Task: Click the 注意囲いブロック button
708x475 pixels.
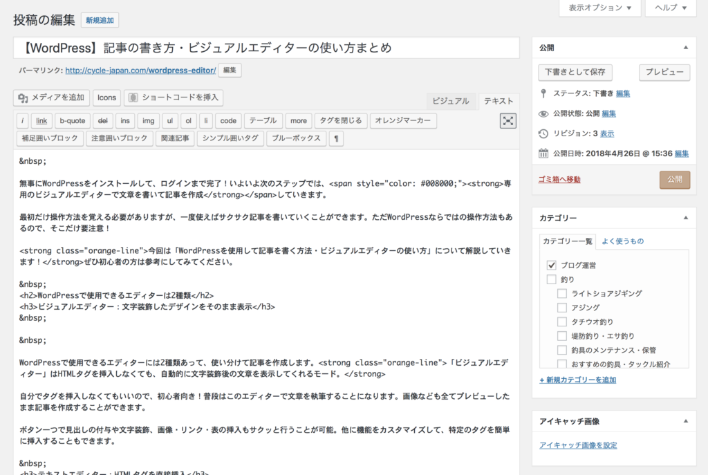Action: 120,138
